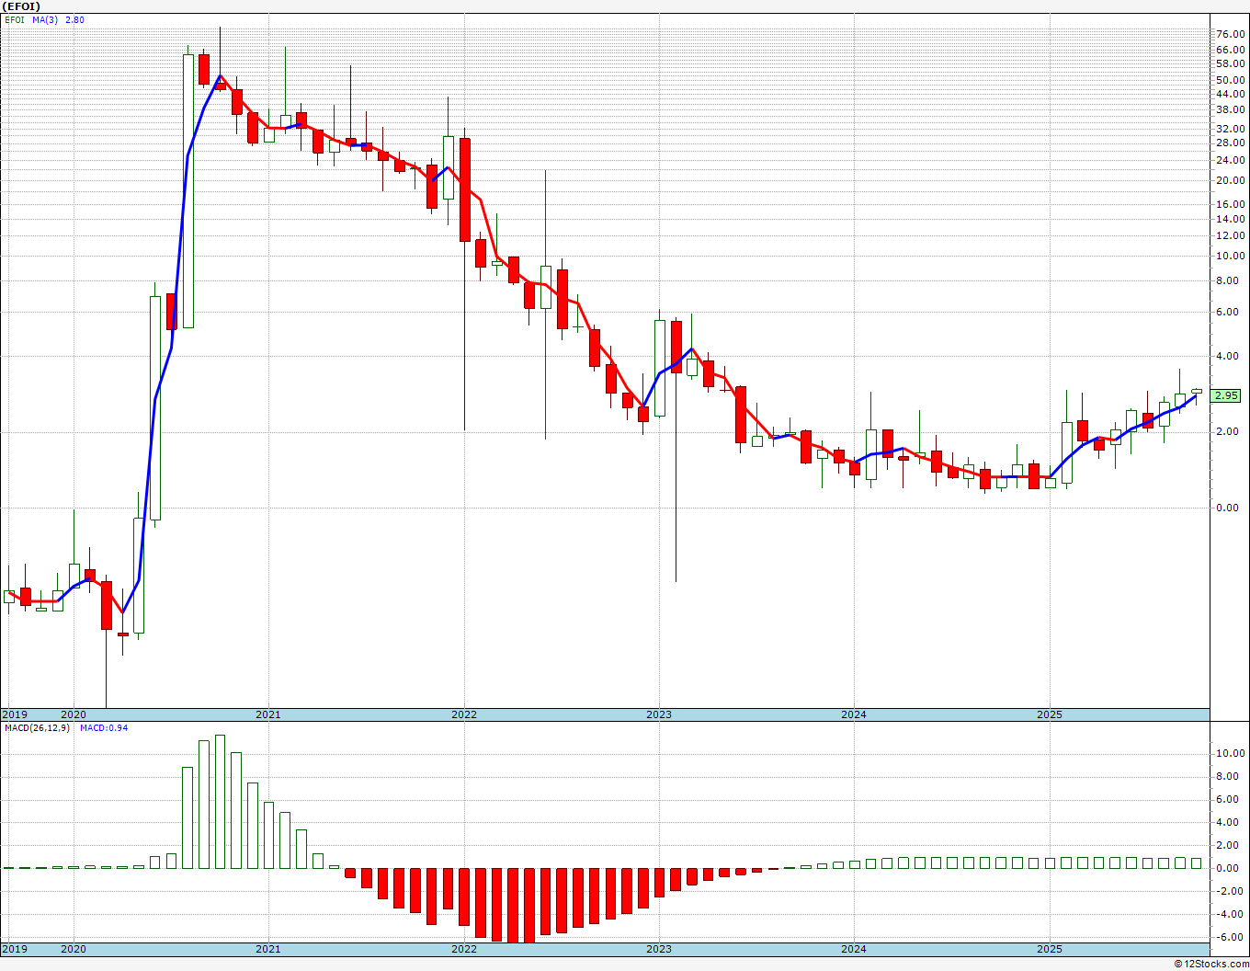
Task: Select the 2.80 moving average value
Action: coord(74,19)
